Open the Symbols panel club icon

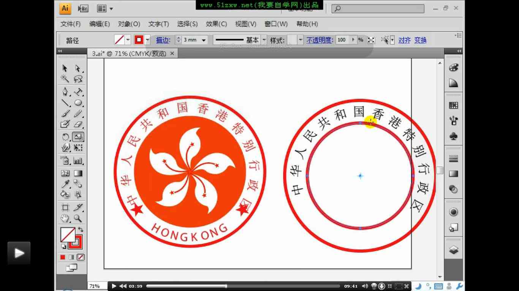[454, 136]
